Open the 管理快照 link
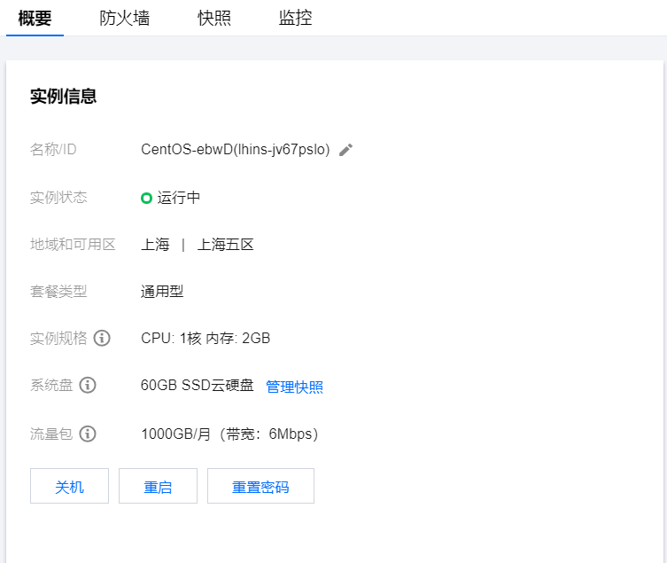The image size is (667, 563). [x=294, y=387]
